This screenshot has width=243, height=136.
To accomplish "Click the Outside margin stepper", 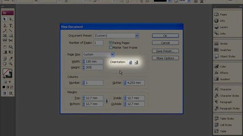I will click(x=125, y=104).
